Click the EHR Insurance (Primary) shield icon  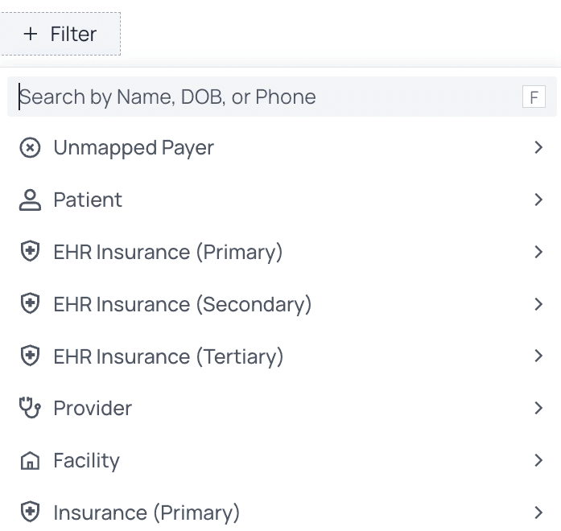tap(30, 253)
